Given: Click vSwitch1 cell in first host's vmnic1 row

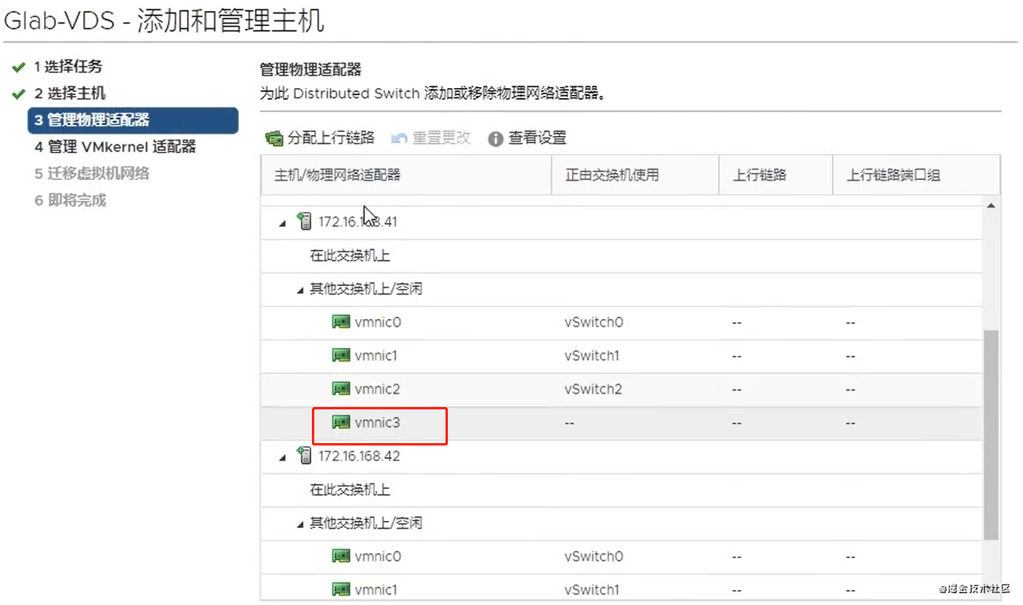Looking at the screenshot, I should tap(592, 356).
